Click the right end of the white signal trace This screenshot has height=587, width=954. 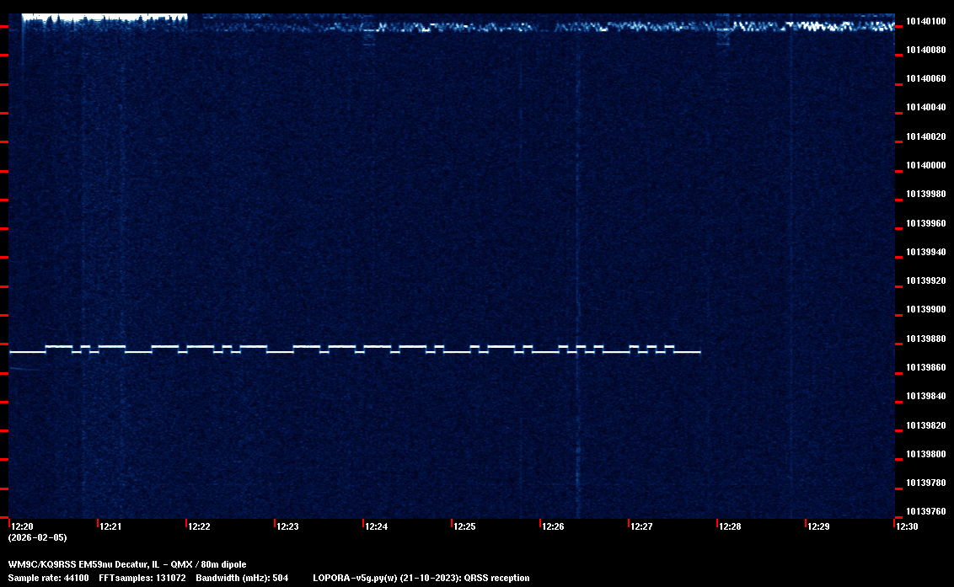point(699,352)
